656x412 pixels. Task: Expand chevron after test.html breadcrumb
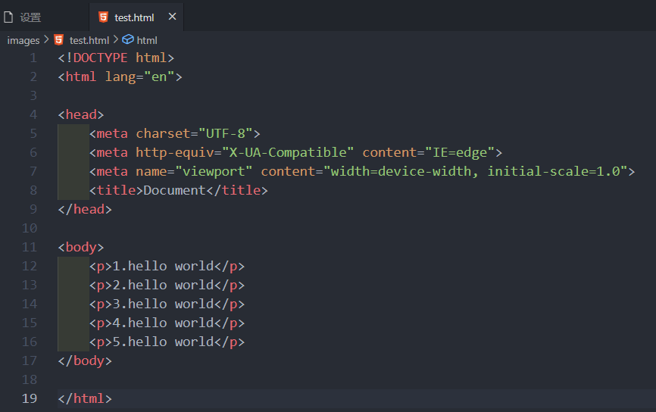point(116,39)
